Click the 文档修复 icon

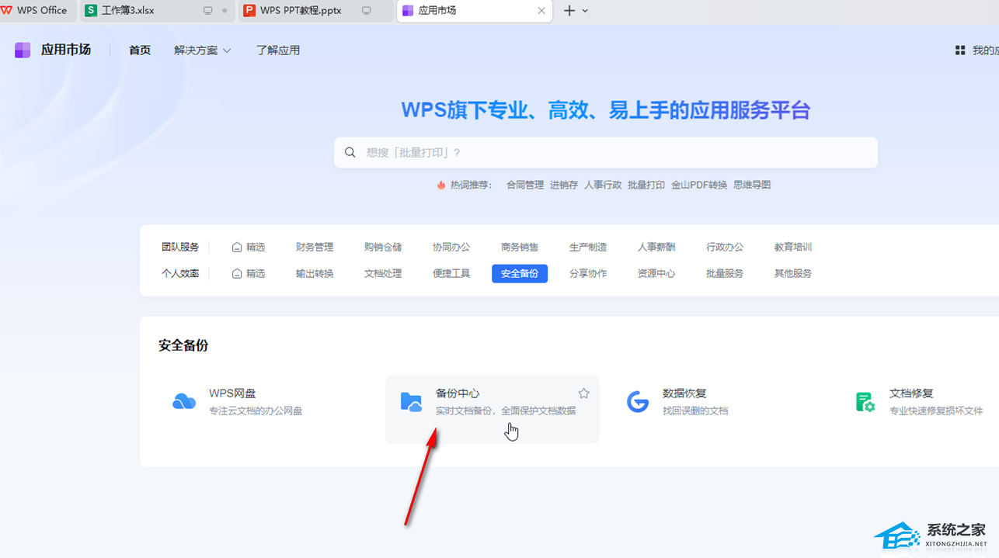865,402
